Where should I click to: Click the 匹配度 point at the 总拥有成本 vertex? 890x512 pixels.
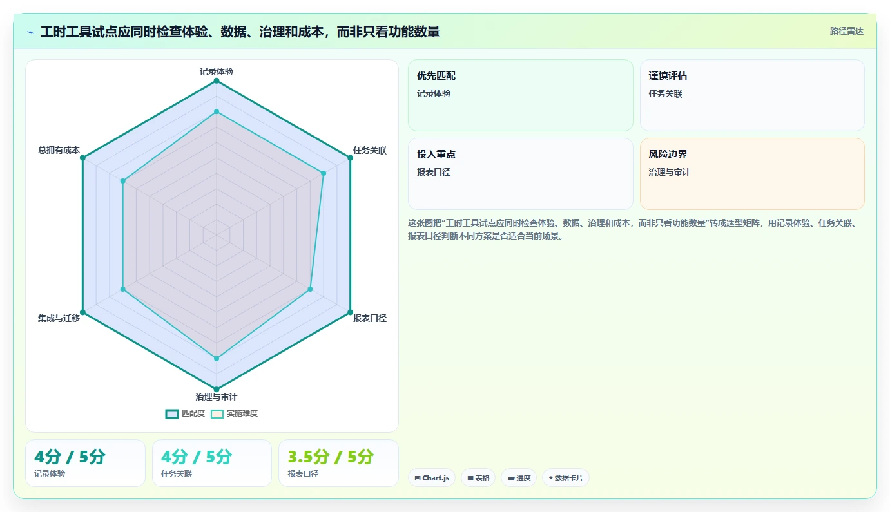[82, 158]
